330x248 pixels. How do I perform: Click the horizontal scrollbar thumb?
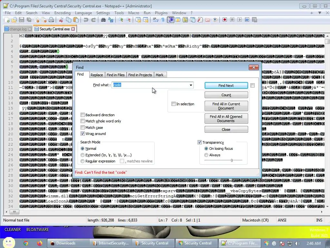click(x=14, y=212)
